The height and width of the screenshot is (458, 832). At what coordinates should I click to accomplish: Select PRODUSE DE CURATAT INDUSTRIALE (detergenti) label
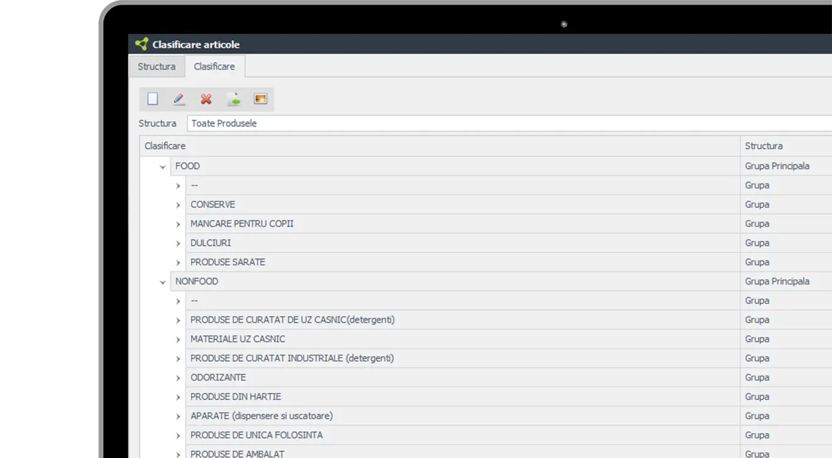click(x=292, y=358)
